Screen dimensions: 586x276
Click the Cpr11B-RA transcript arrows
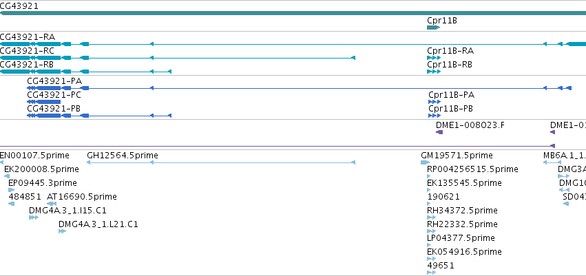[434, 58]
